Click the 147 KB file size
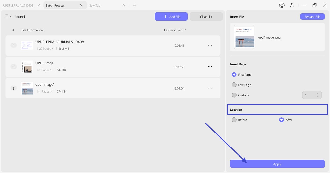 [61, 70]
